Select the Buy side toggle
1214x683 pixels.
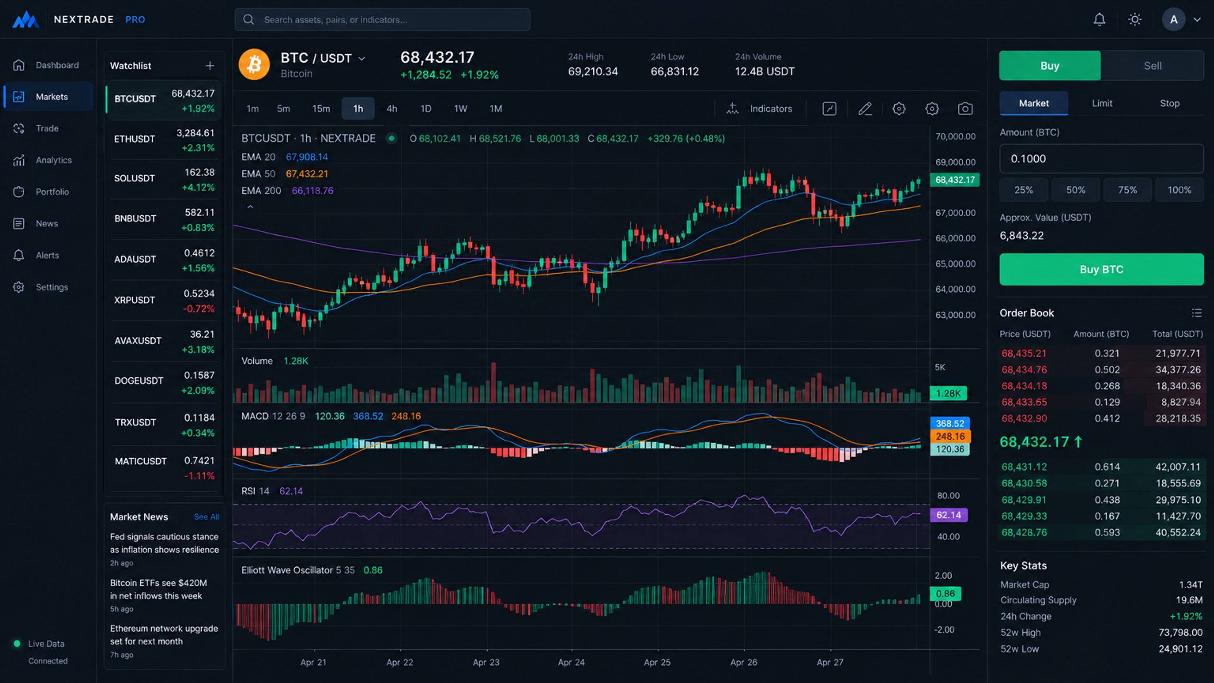1050,65
